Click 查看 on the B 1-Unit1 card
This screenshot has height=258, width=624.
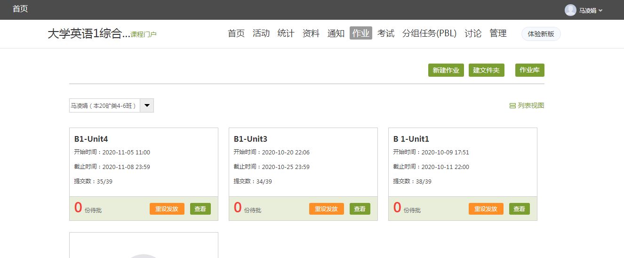point(520,209)
